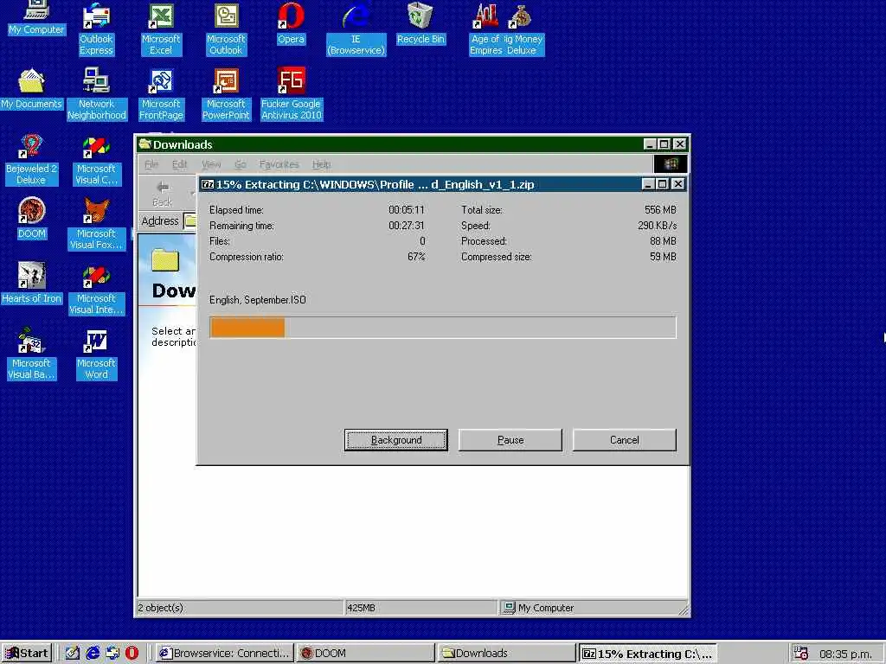Click the English, September.ISO filename text

click(258, 300)
